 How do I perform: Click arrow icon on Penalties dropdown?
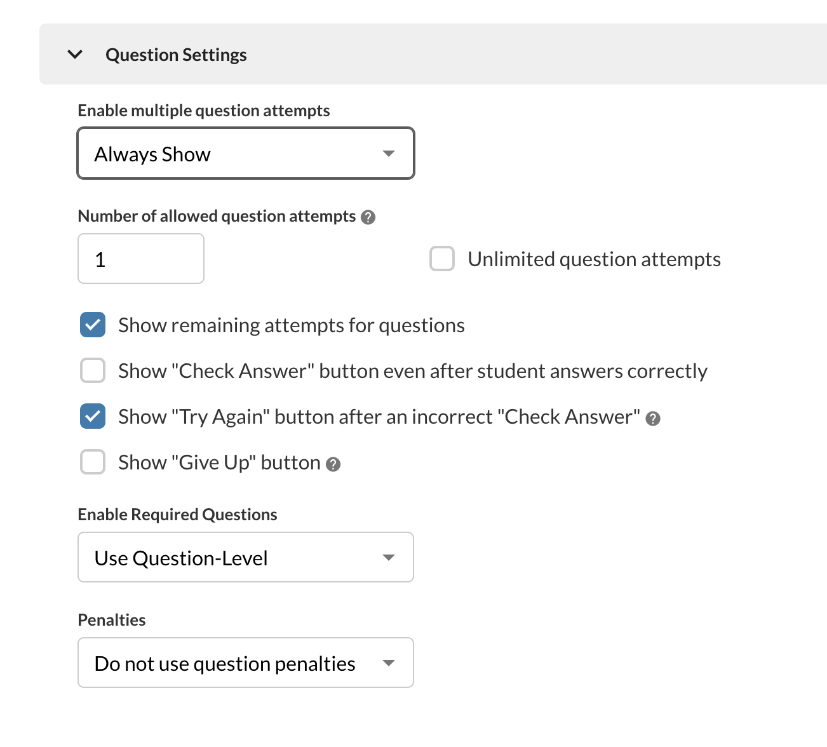[x=389, y=663]
